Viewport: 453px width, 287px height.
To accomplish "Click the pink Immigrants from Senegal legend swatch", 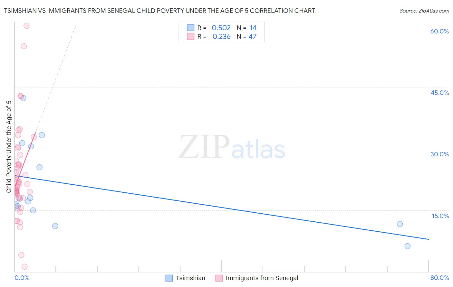I will click(219, 278).
